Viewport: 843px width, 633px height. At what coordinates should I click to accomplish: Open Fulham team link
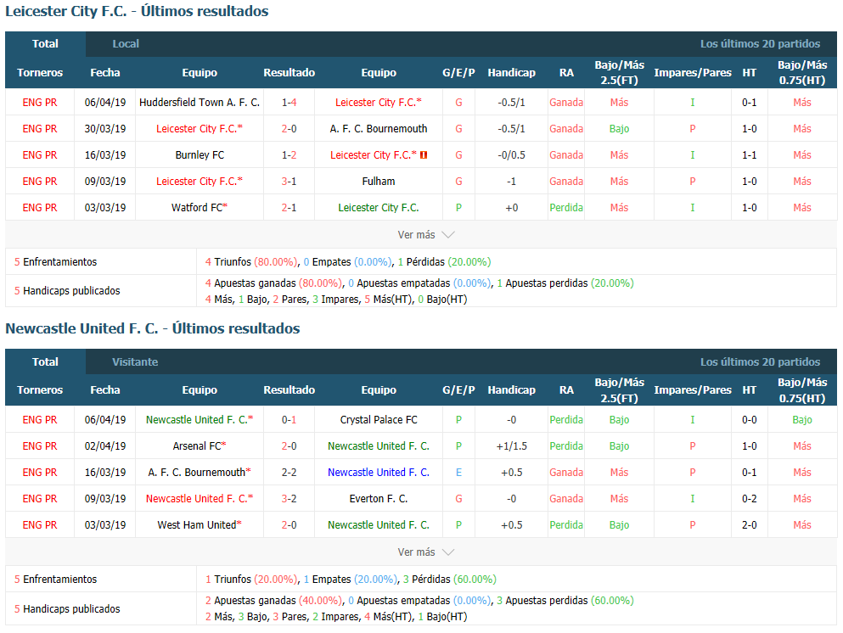[x=379, y=181]
